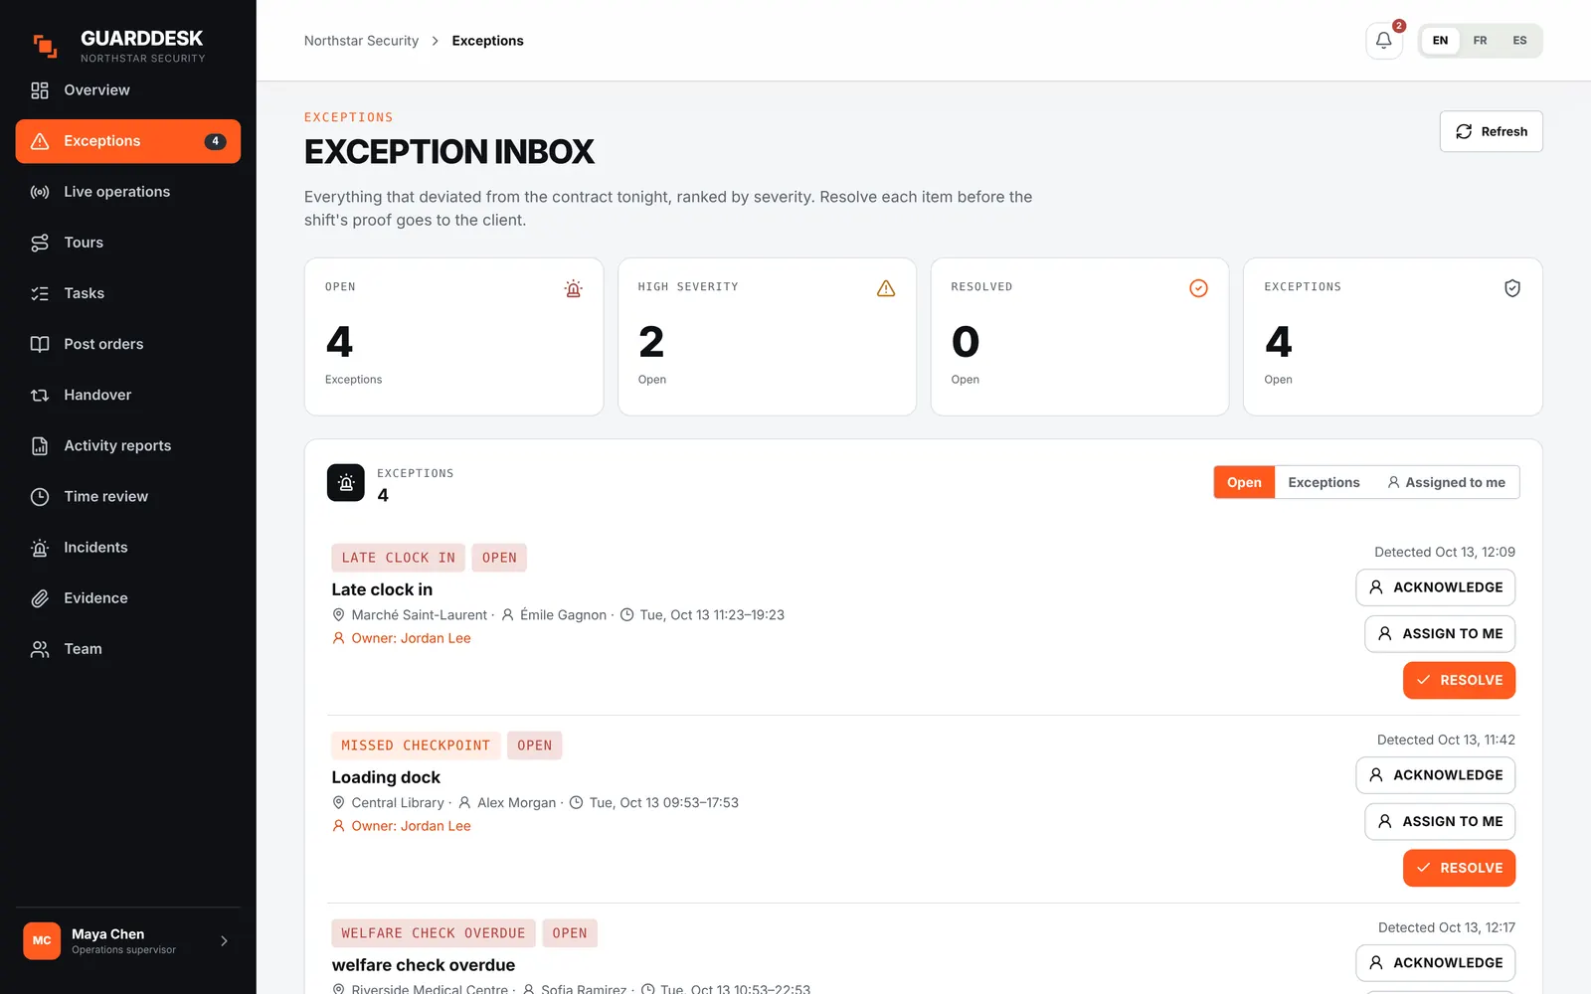The height and width of the screenshot is (994, 1591).
Task: Assign the Loading dock exception to me
Action: click(1440, 822)
